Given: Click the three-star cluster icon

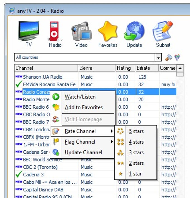Looking at the screenshot, I should tap(120, 153).
